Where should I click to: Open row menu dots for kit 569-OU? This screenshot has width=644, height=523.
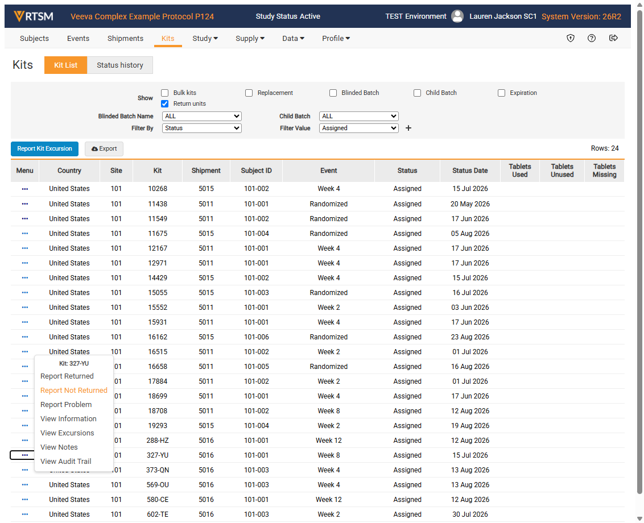pyautogui.click(x=25, y=485)
